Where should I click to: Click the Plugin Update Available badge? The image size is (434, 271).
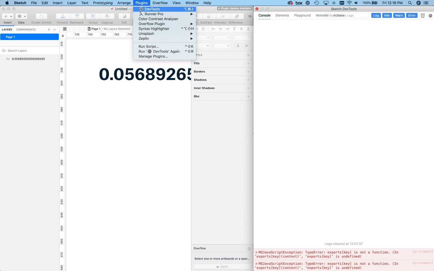coord(234,8)
